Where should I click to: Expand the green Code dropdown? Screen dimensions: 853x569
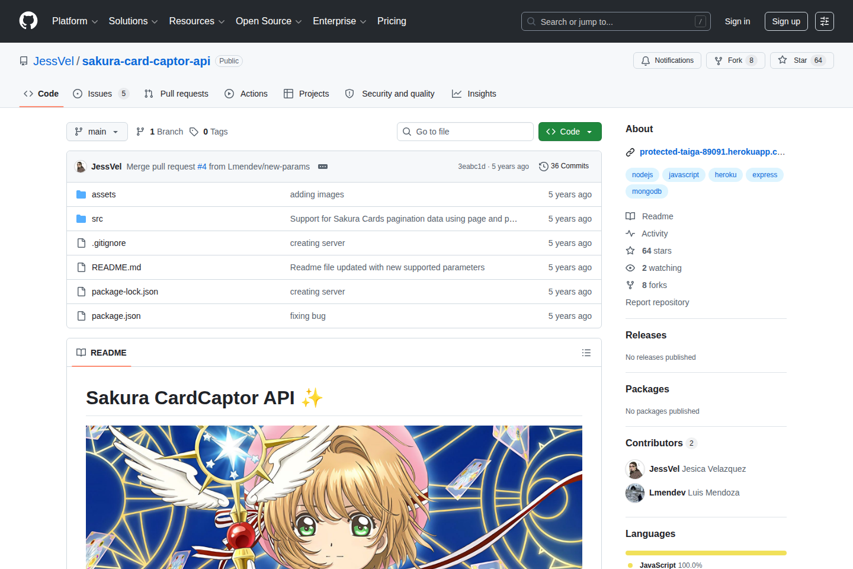point(590,132)
